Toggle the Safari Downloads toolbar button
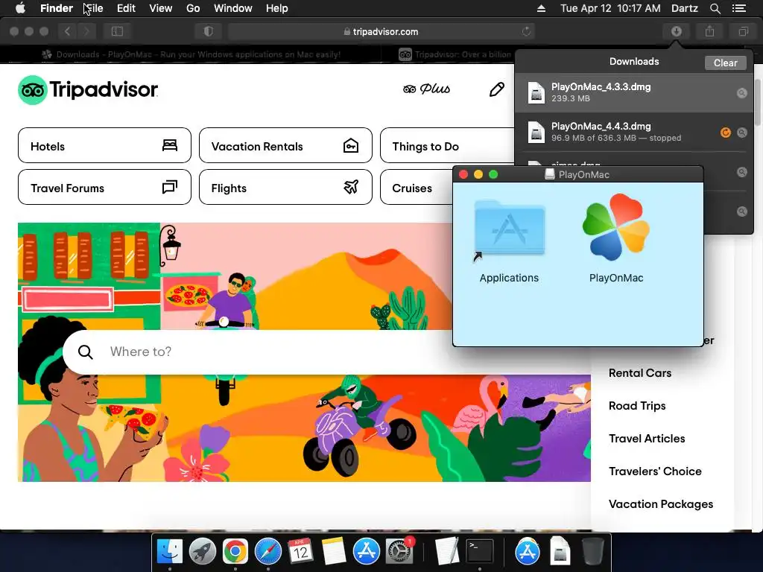The height and width of the screenshot is (572, 763). [x=676, y=31]
